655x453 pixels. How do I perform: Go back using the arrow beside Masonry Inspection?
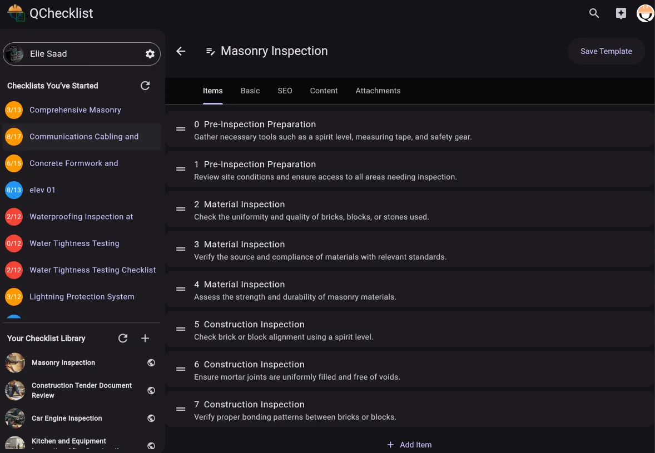pos(180,51)
